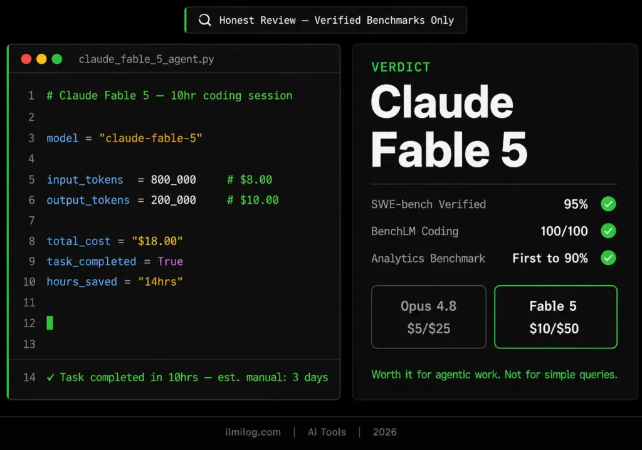Click the 800_000 token value
The width and height of the screenshot is (642, 450).
point(174,180)
